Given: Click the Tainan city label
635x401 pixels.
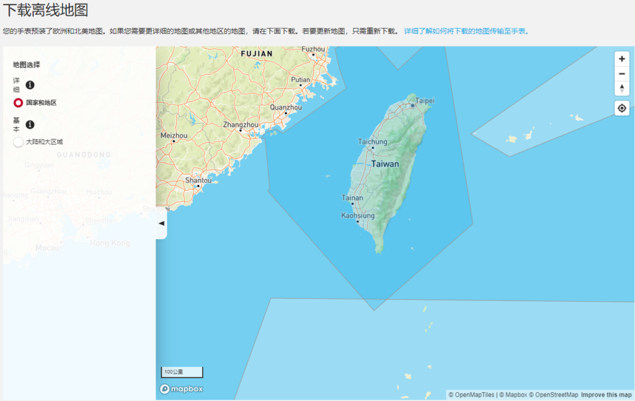Looking at the screenshot, I should (352, 198).
